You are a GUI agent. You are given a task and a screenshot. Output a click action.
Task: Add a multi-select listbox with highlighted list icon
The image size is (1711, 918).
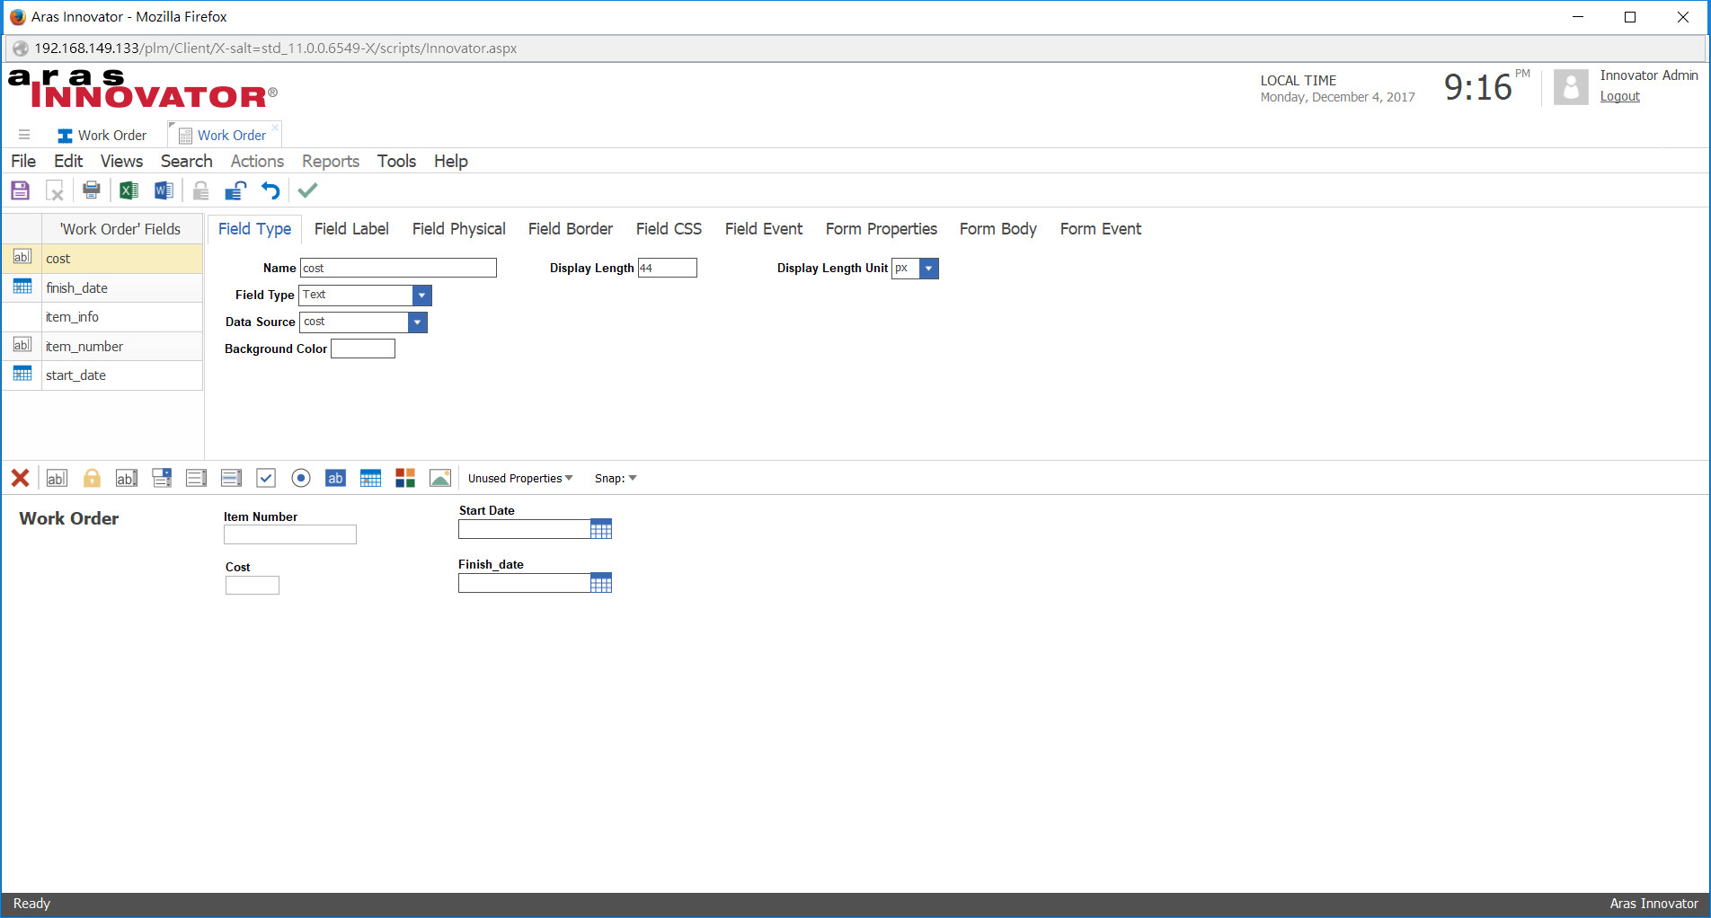pos(231,478)
